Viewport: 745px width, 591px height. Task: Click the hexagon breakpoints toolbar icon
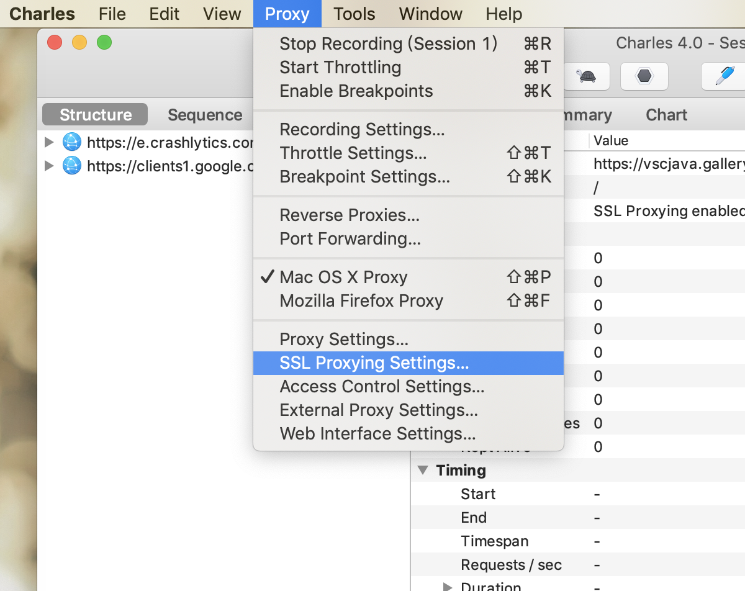click(x=644, y=76)
